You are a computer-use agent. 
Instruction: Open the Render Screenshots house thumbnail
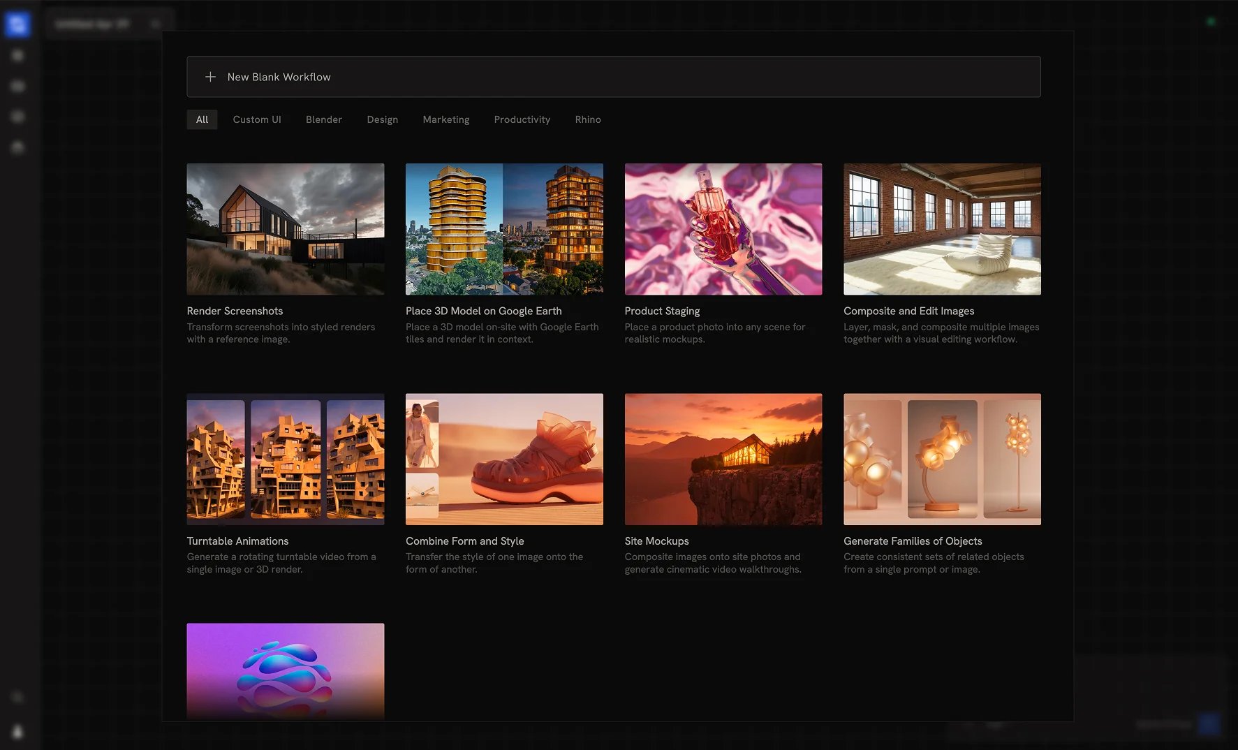pos(286,229)
